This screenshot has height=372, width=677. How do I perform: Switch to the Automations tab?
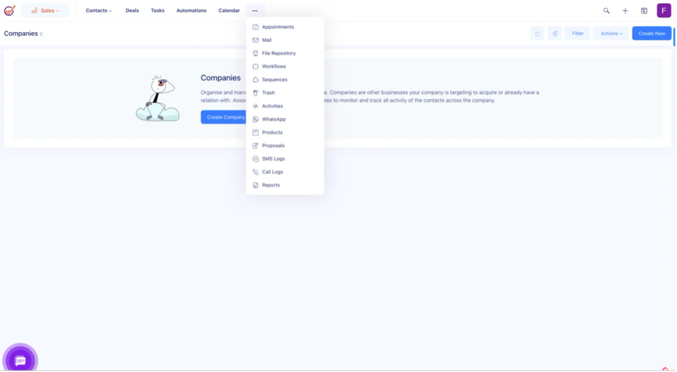[191, 10]
